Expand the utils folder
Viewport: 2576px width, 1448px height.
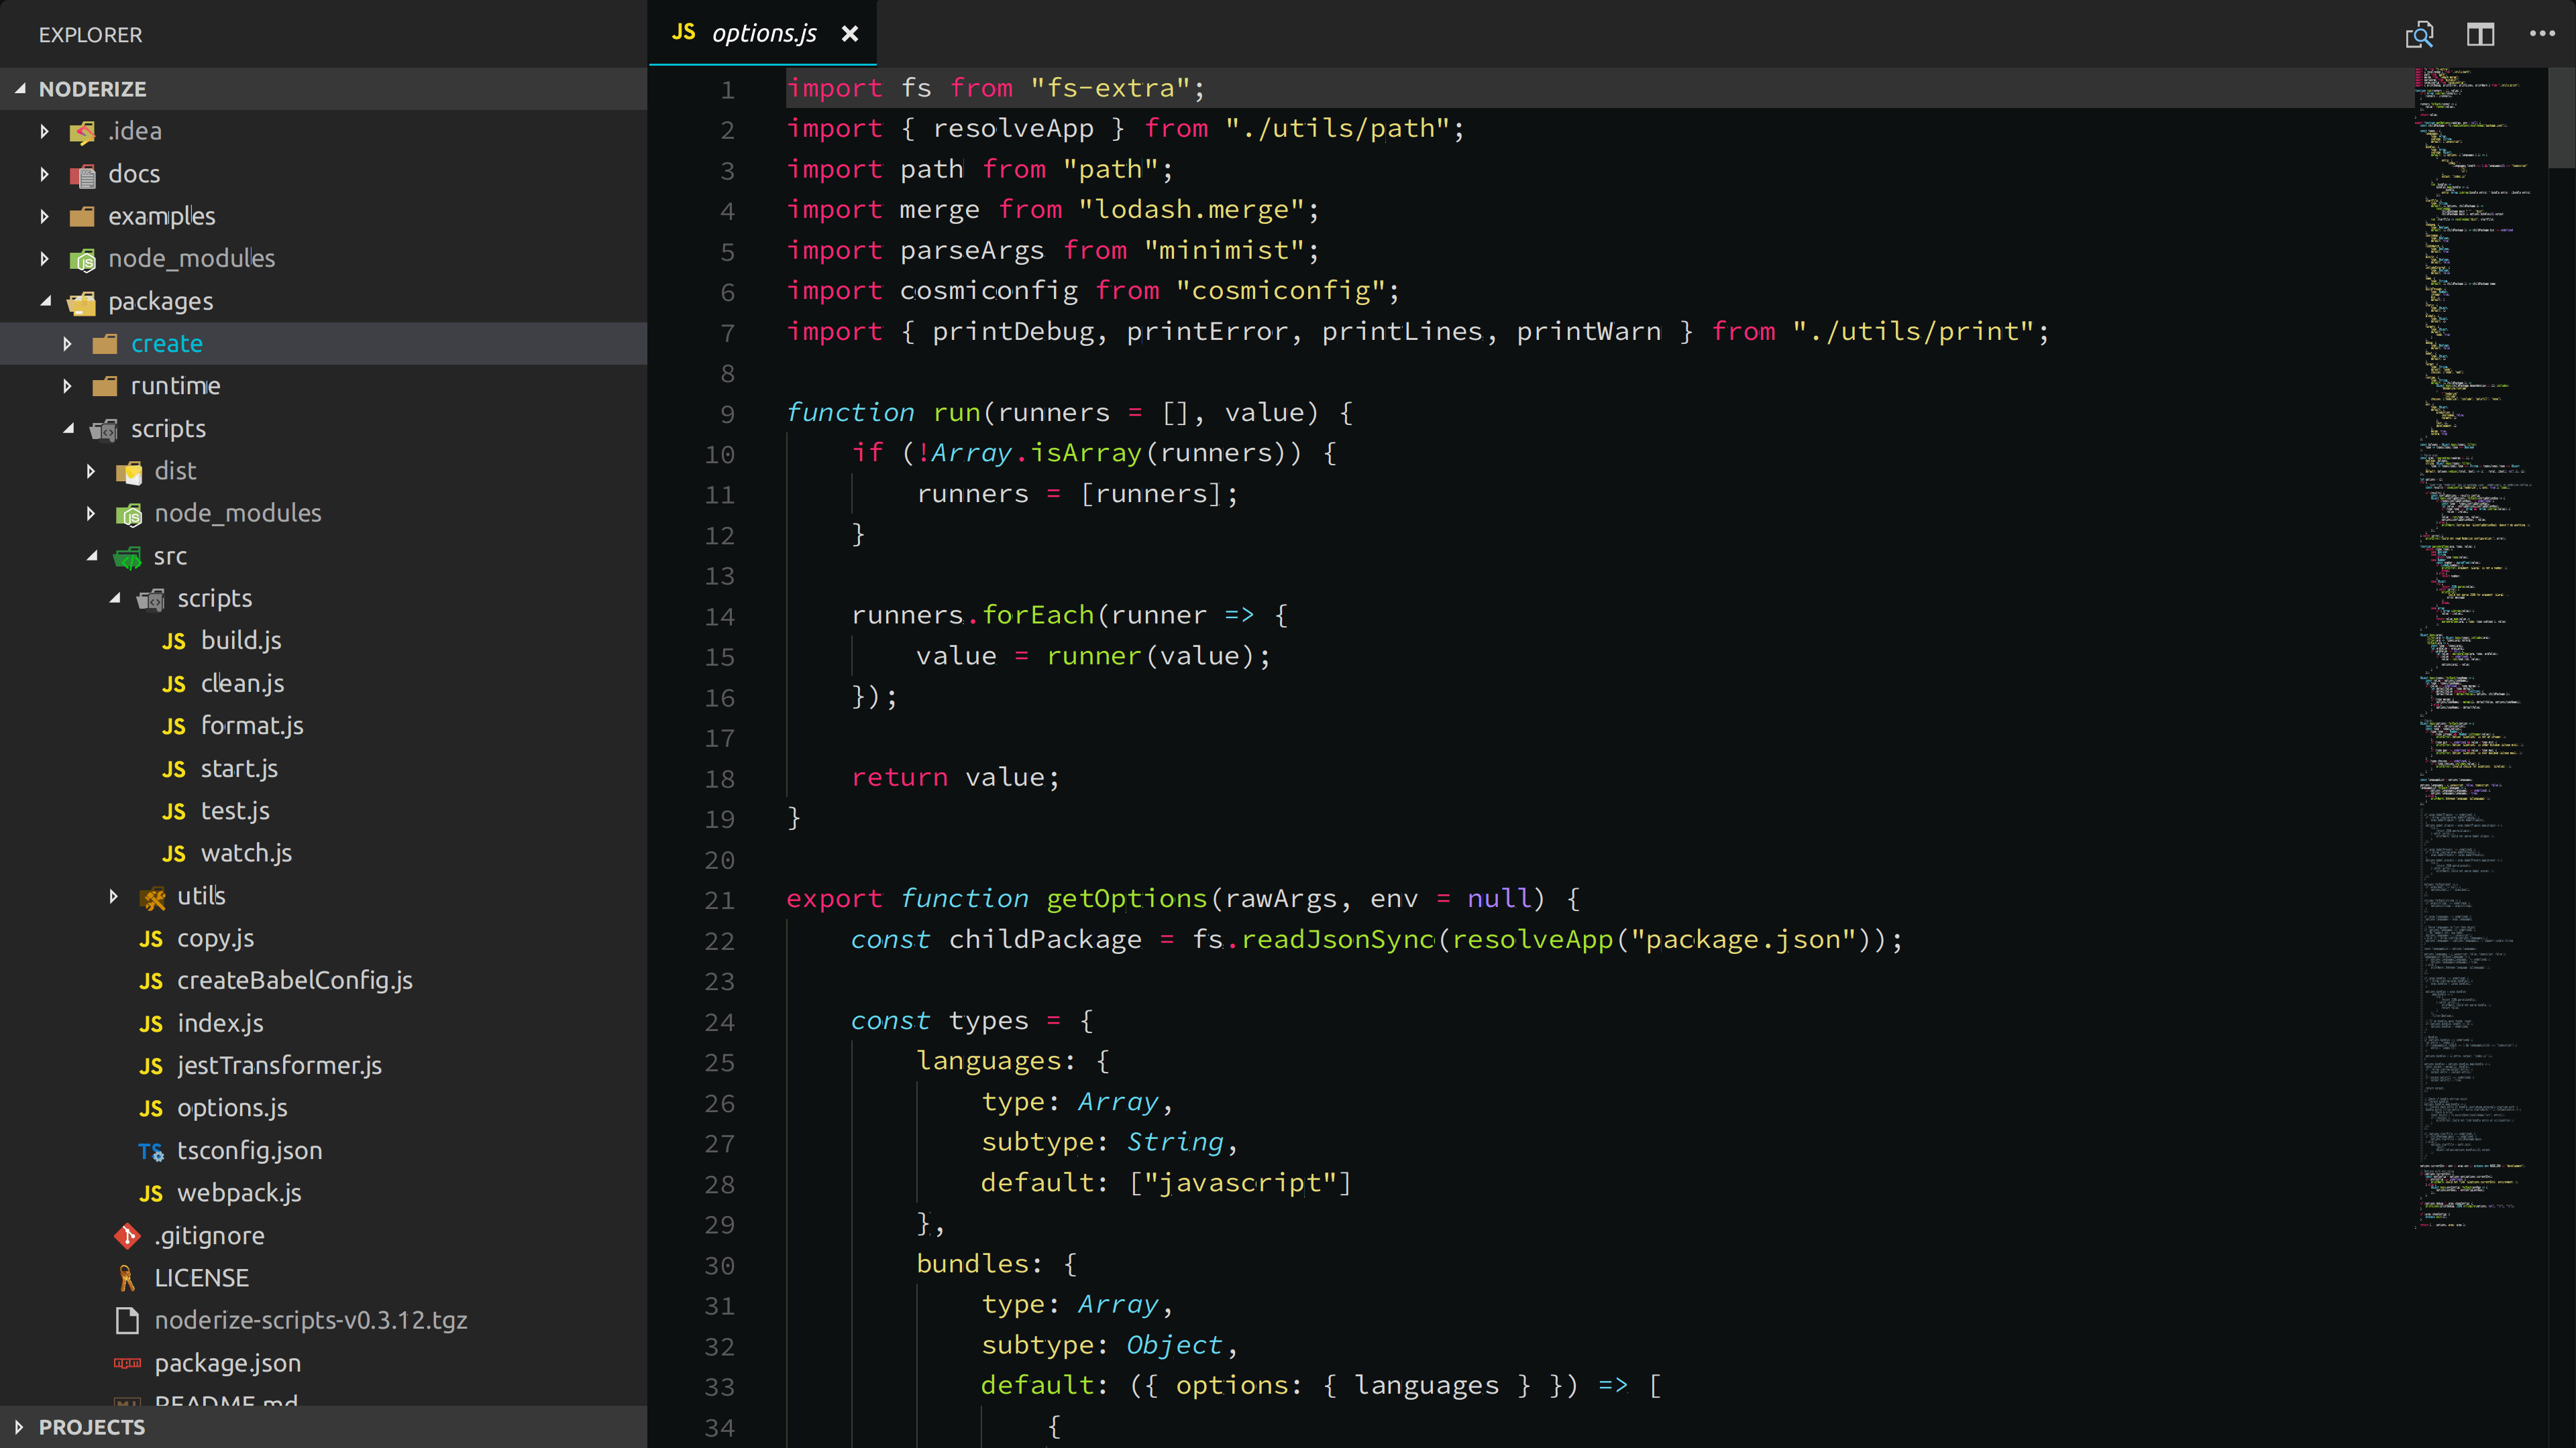point(113,896)
